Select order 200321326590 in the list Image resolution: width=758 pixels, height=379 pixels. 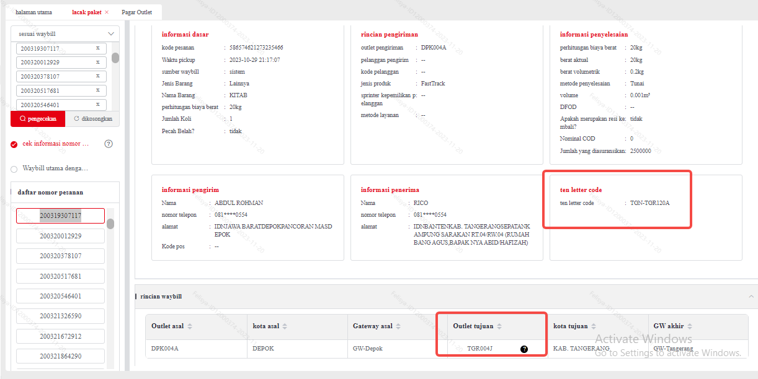(x=61, y=316)
